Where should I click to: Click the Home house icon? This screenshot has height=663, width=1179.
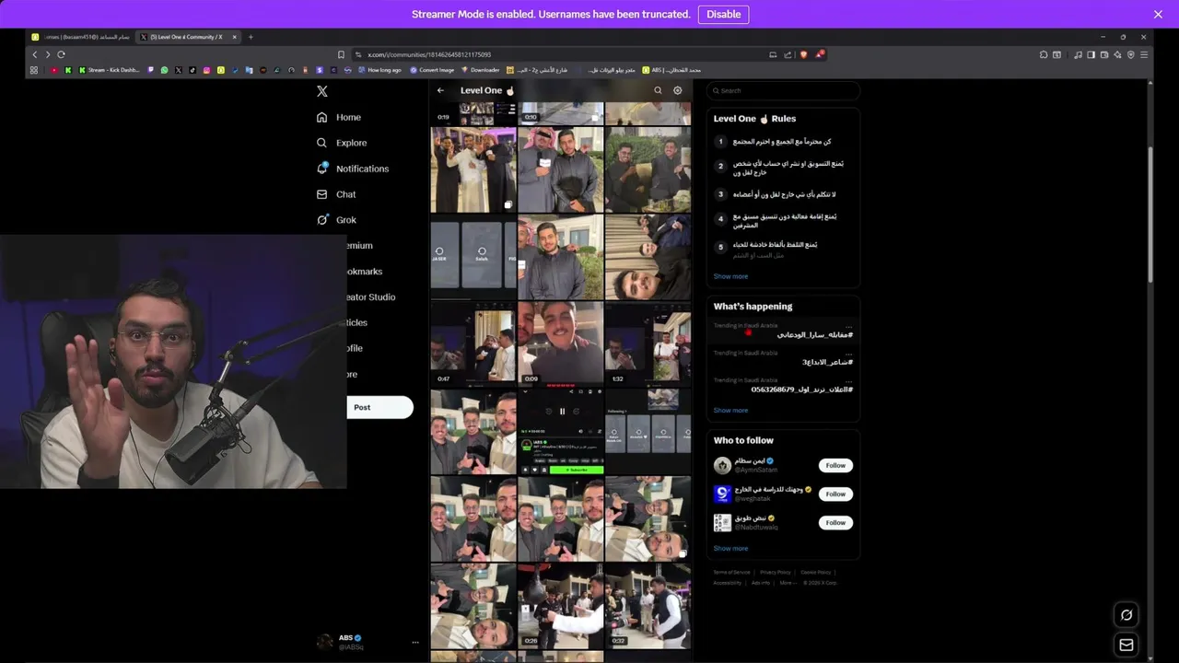tap(321, 117)
